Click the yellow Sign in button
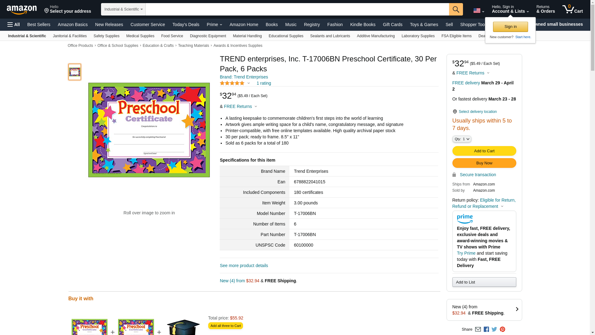The image size is (595, 335). click(x=510, y=27)
